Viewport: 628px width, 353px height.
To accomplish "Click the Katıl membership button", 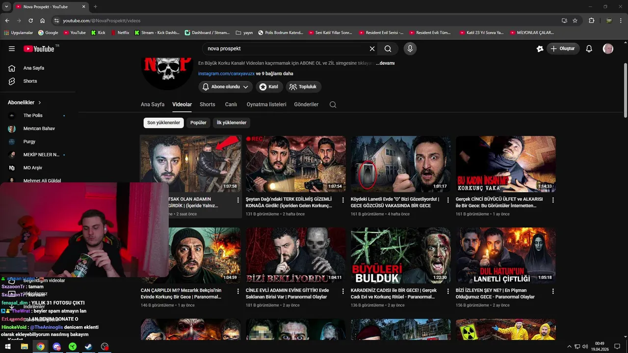I will point(269,87).
